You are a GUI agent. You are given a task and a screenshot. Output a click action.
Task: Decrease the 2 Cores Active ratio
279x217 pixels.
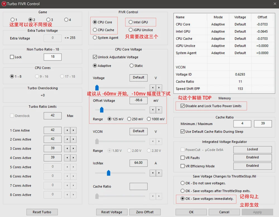point(67,139)
